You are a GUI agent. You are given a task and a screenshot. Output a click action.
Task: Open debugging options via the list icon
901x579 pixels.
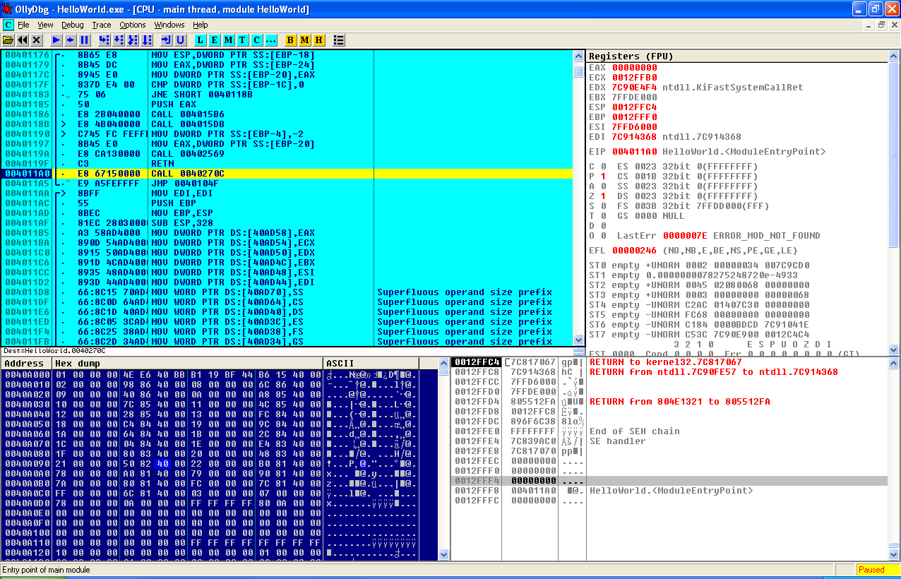[339, 40]
